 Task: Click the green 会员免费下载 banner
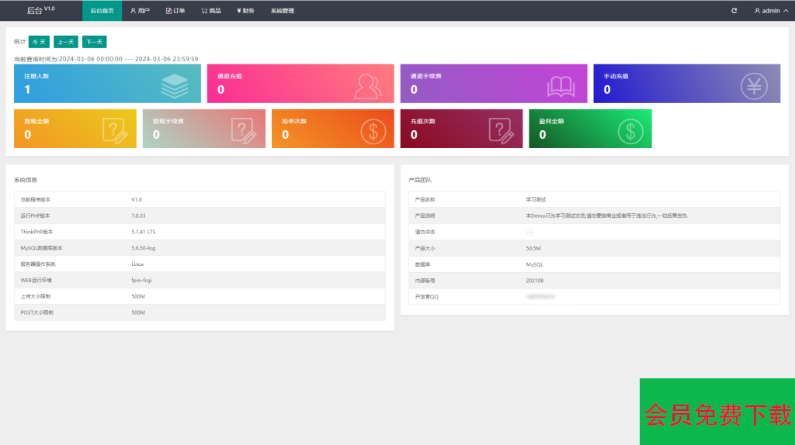pyautogui.click(x=717, y=412)
